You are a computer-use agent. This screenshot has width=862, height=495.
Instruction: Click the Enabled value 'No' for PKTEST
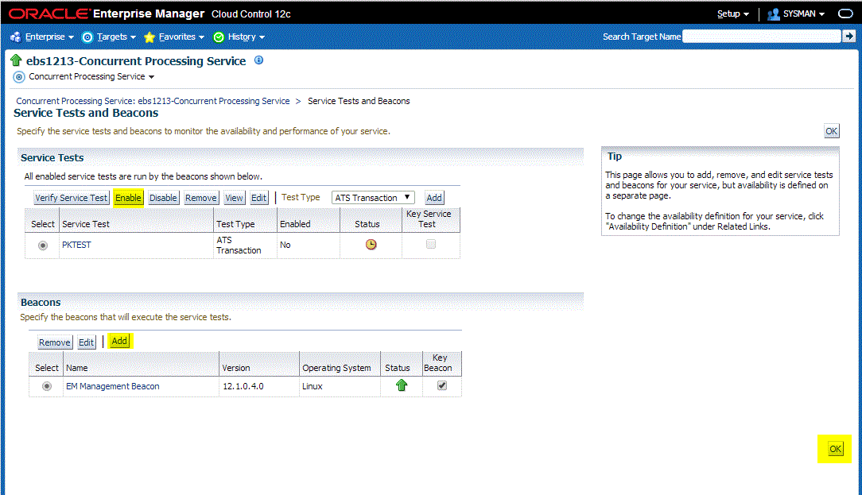point(285,245)
